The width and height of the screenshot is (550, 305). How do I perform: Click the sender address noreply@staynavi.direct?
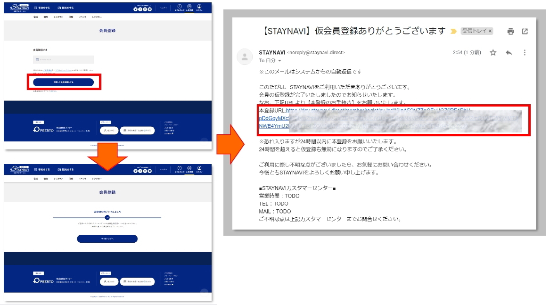[x=316, y=53]
